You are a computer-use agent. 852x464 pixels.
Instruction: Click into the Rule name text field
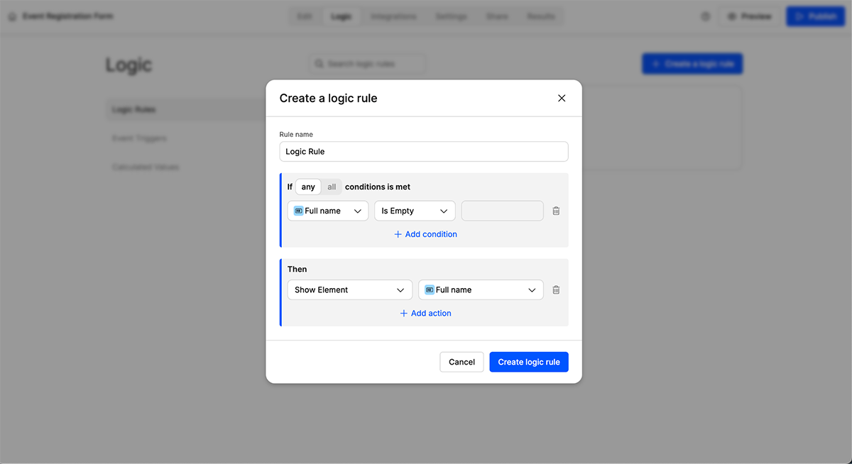click(424, 152)
